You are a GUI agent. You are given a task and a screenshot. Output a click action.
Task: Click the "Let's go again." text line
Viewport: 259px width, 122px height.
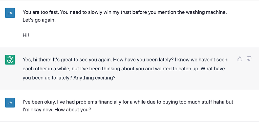click(39, 20)
